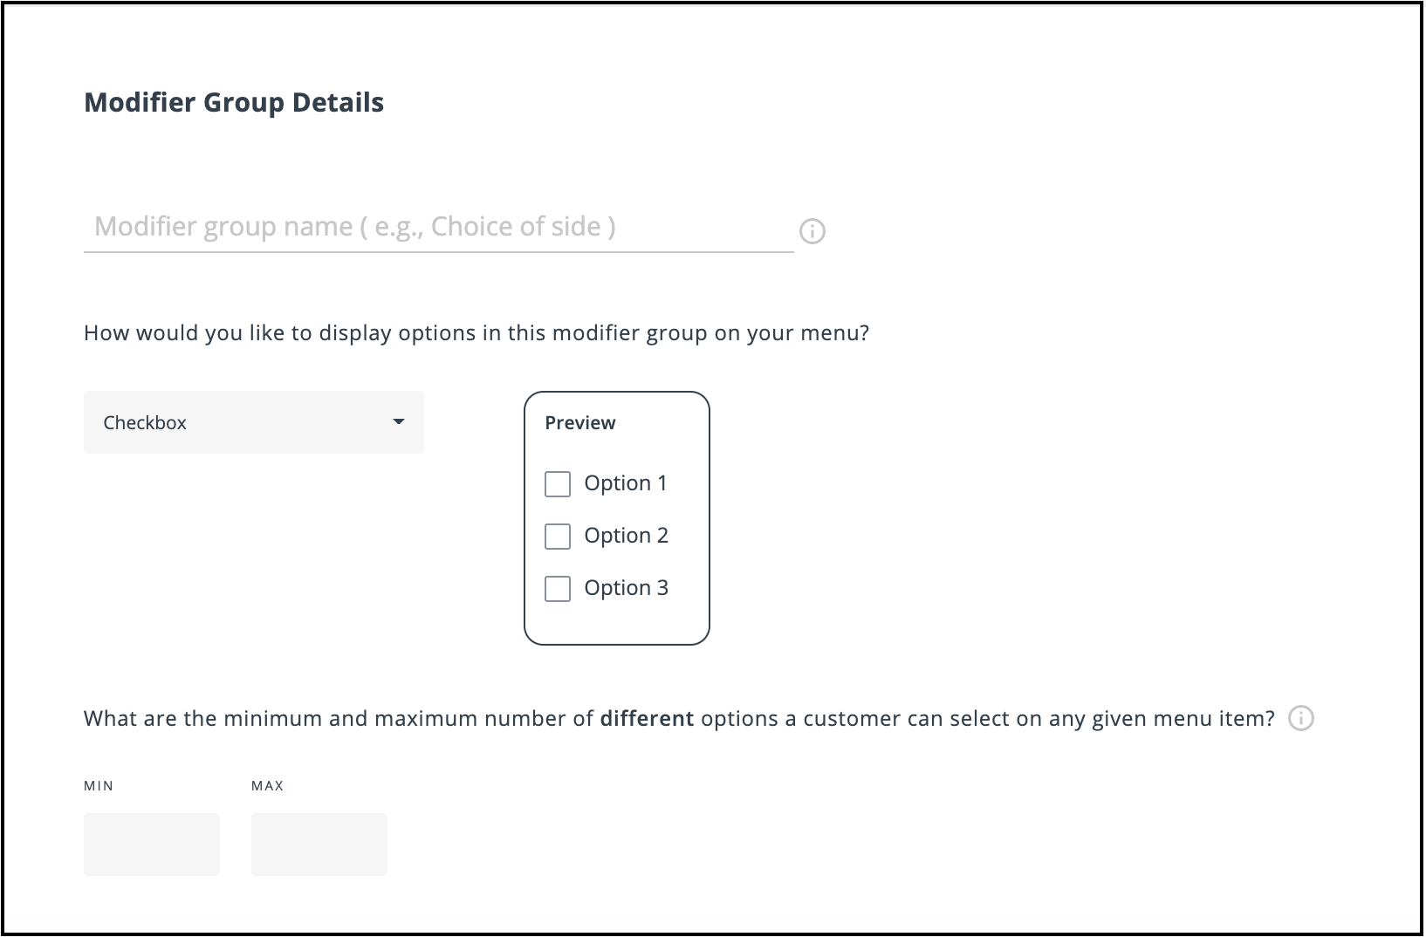Focus the Modifier group name text field
Viewport: 1426px width, 937px height.
[438, 227]
